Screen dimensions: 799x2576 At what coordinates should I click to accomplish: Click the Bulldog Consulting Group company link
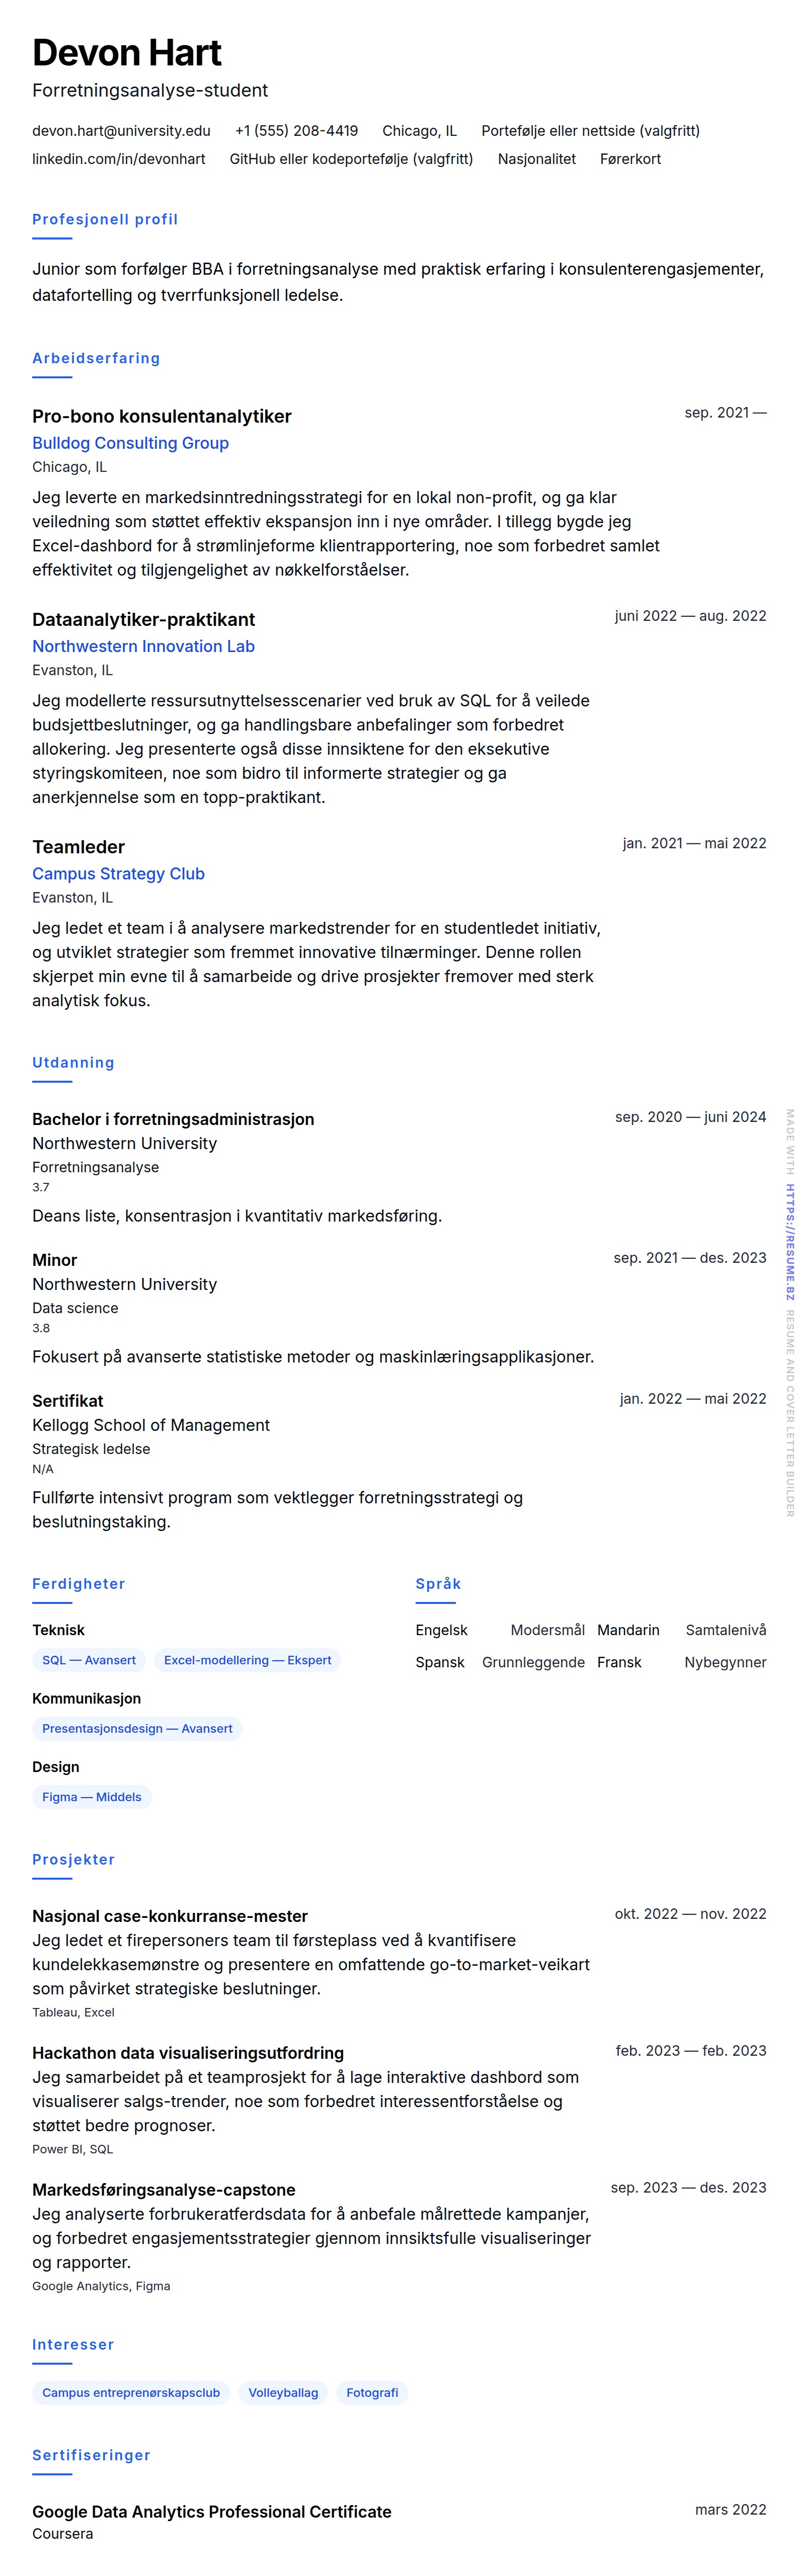[x=130, y=443]
